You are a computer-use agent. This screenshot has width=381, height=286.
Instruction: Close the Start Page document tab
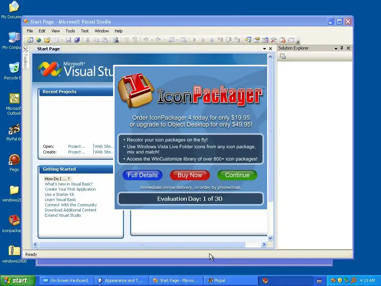tap(270, 49)
